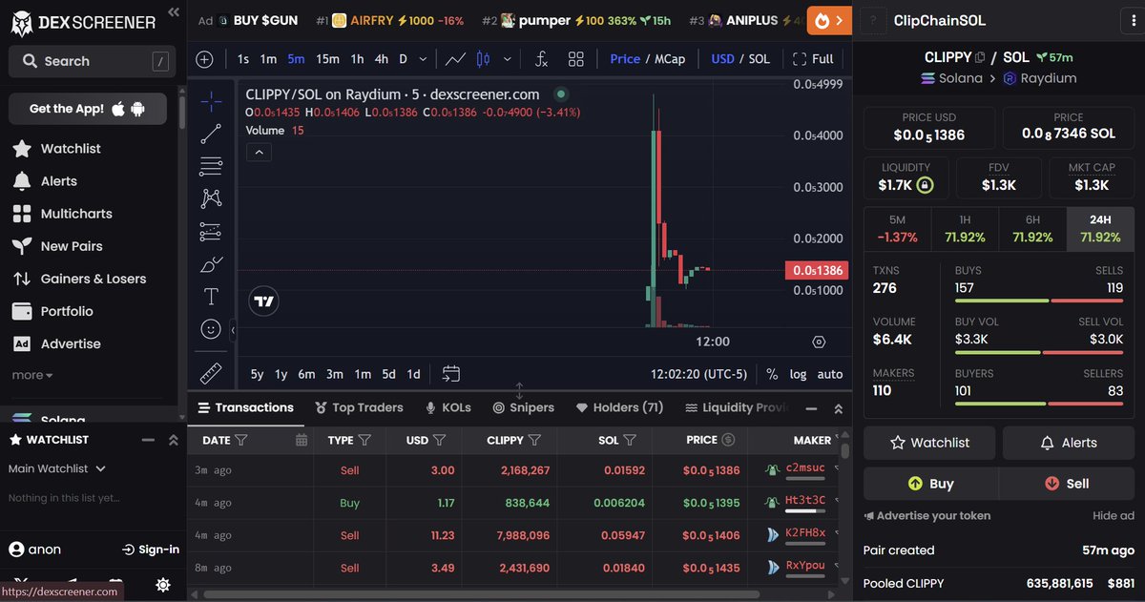Open the Fibonacci retracement tool
Viewport: 1145px width, 602px height.
coord(211,166)
